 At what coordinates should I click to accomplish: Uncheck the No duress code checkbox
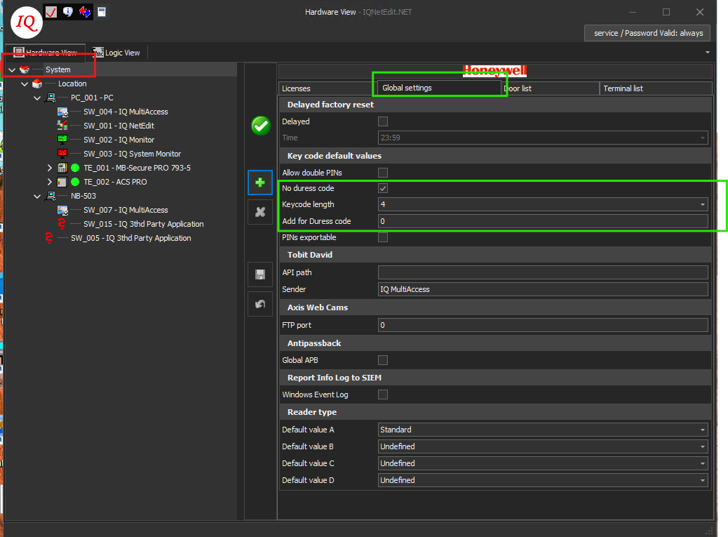[x=382, y=188]
